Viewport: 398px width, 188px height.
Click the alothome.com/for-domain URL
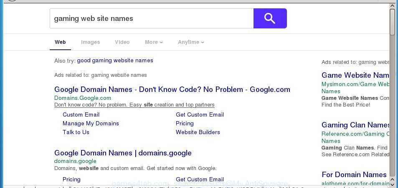(355, 183)
